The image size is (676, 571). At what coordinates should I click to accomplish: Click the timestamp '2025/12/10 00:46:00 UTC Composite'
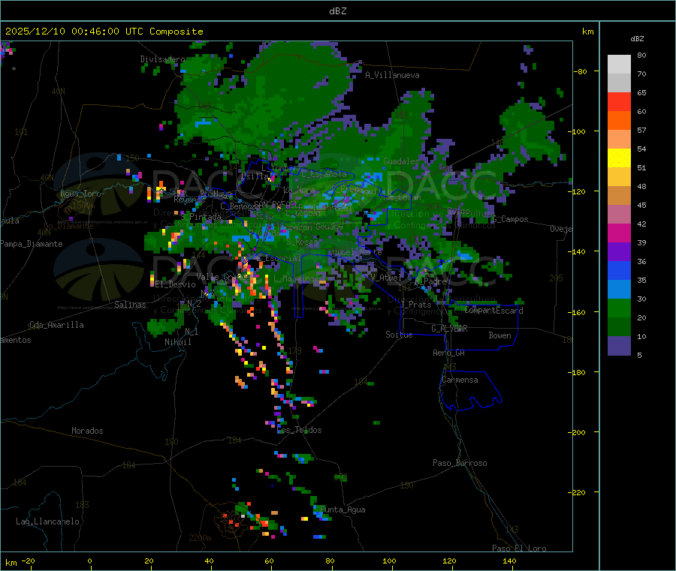(104, 32)
